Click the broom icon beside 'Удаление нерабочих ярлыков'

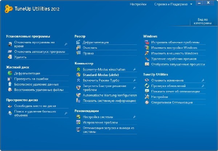coord(147,59)
